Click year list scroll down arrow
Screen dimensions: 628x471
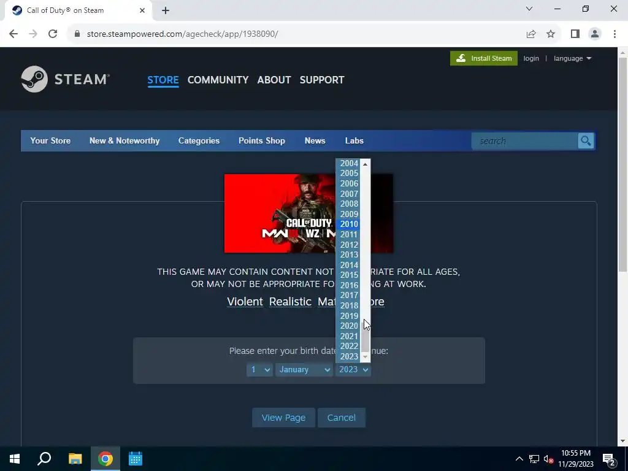tap(365, 357)
